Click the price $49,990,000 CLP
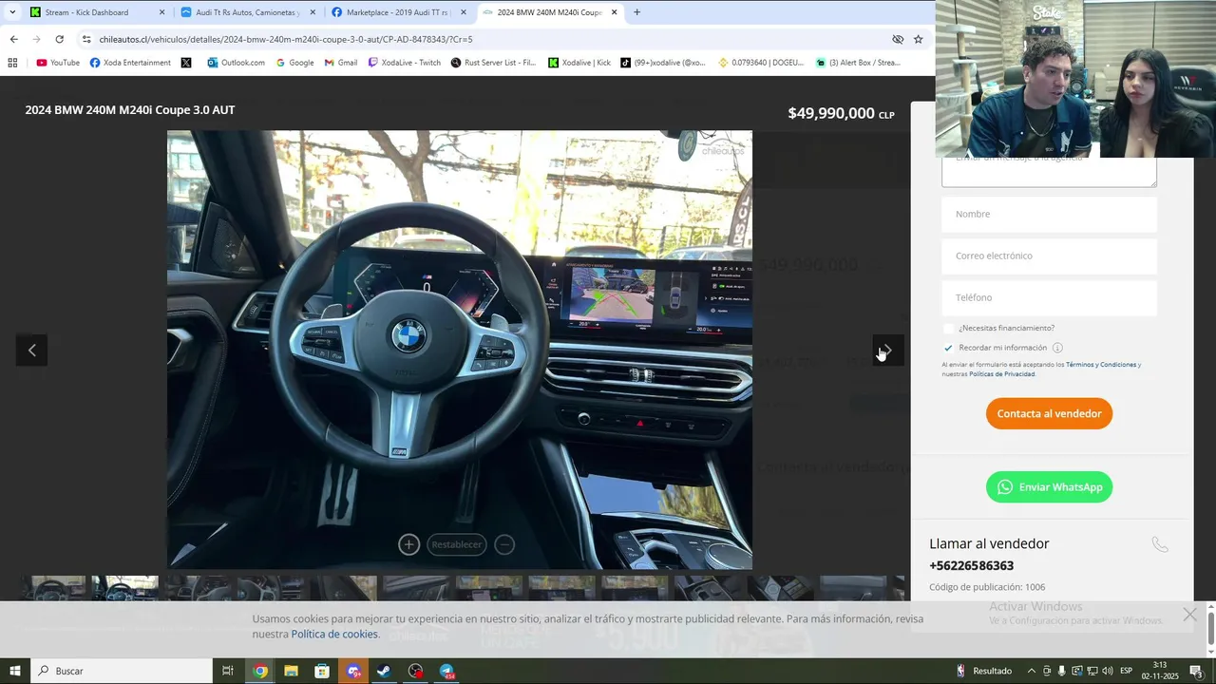 [841, 113]
